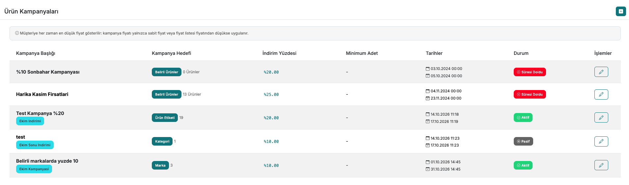The width and height of the screenshot is (629, 185).
Task: Click Belirli Ürünler badge with 0 Ürünler
Action: [x=166, y=72]
